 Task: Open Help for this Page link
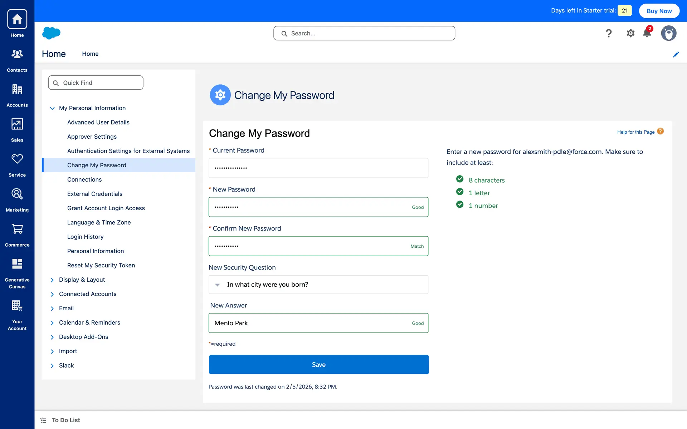tap(636, 132)
